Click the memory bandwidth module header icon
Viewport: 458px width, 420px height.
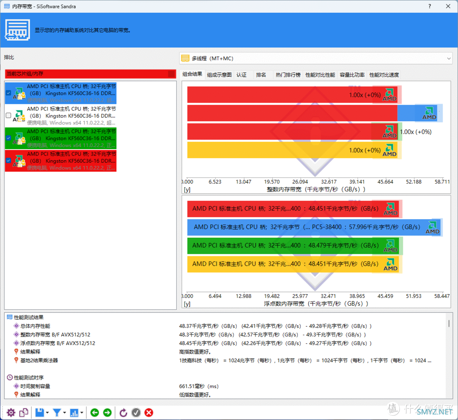17,30
